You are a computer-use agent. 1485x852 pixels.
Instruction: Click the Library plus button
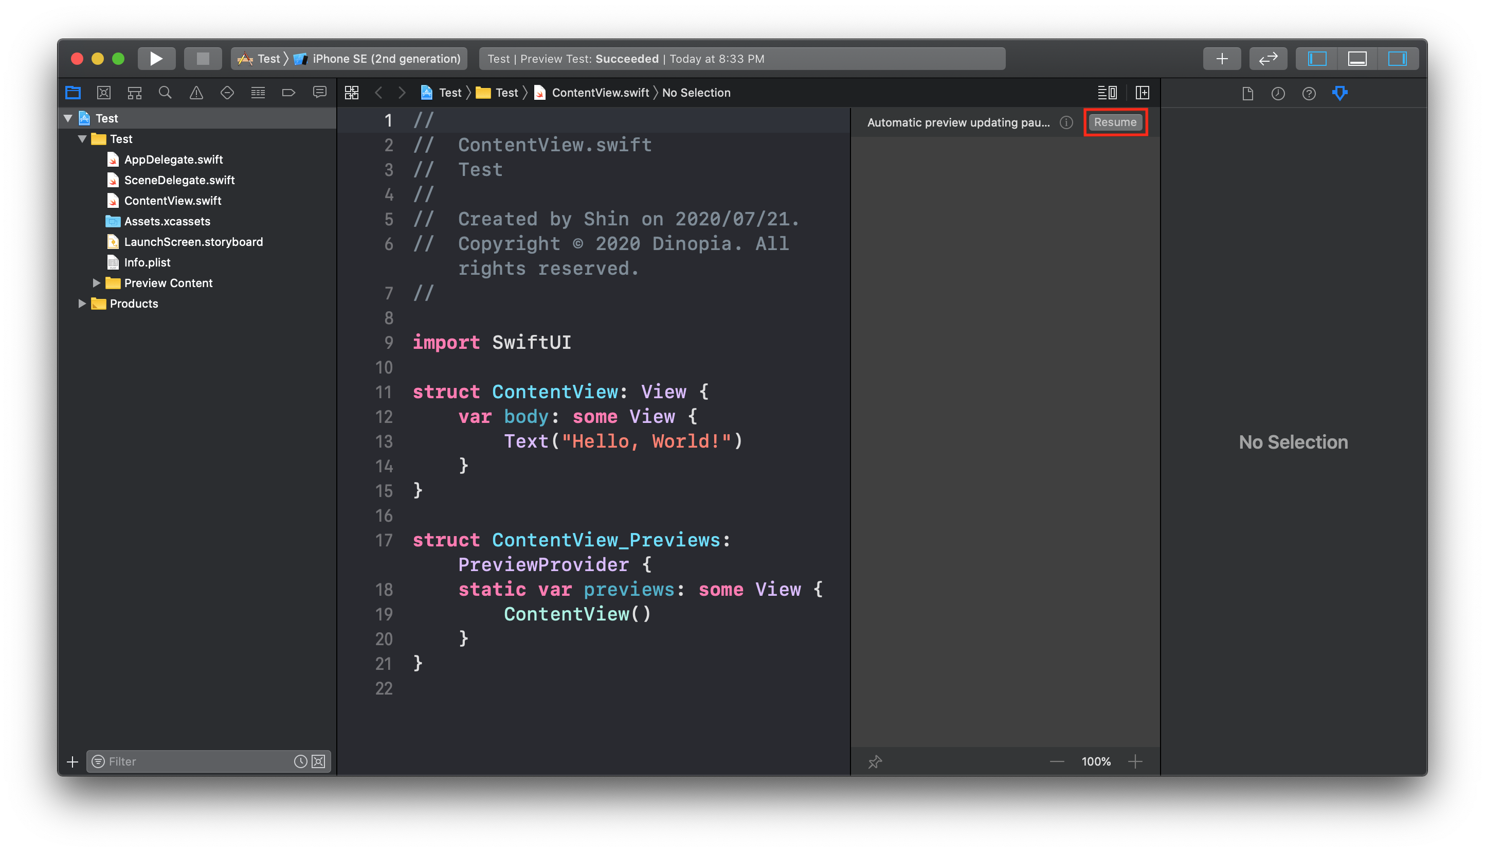click(x=1221, y=59)
